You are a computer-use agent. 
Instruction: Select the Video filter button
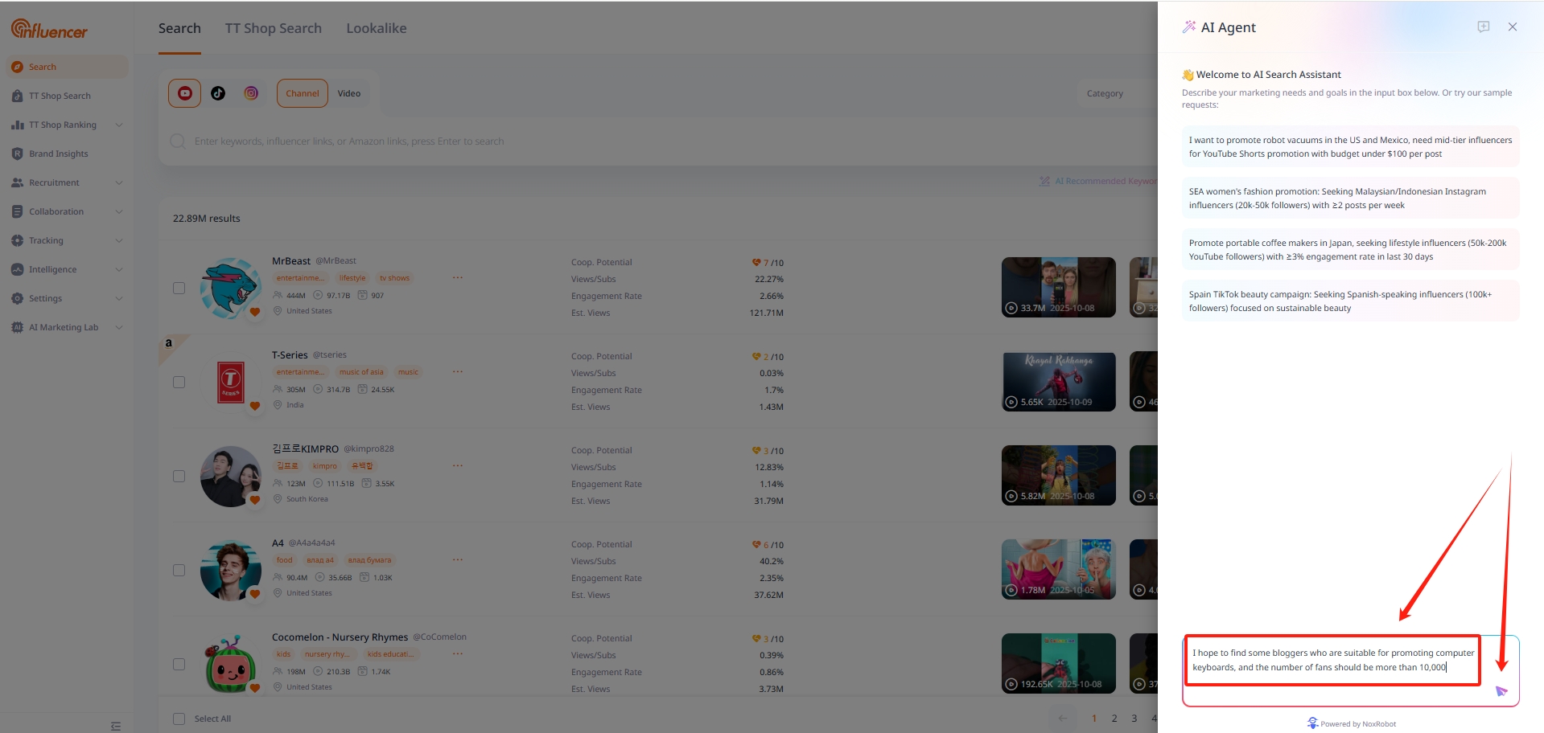[348, 93]
